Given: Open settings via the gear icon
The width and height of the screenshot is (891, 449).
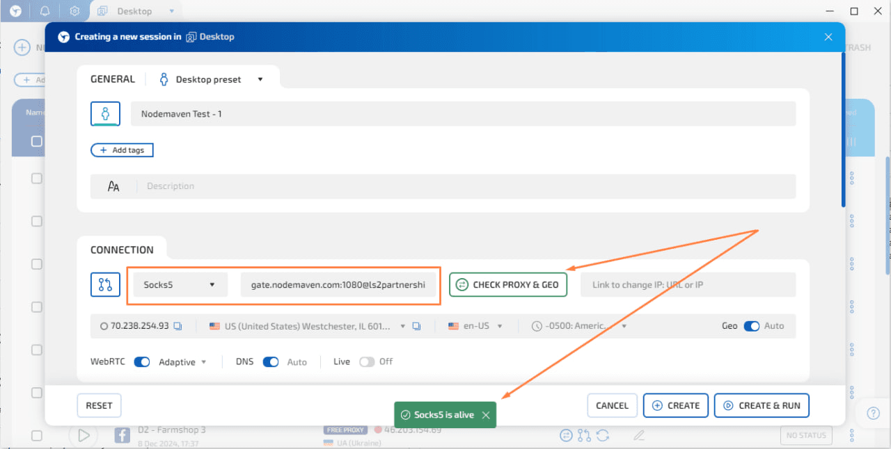Looking at the screenshot, I should coord(75,11).
